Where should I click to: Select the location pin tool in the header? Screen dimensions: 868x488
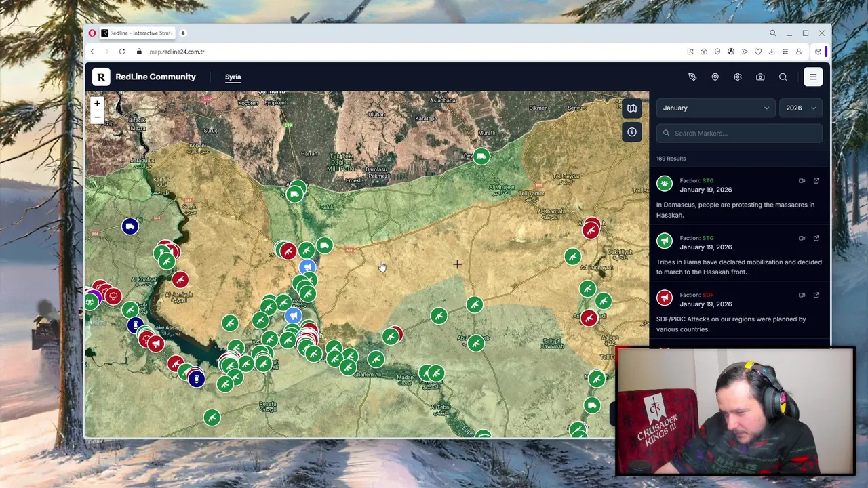point(715,77)
